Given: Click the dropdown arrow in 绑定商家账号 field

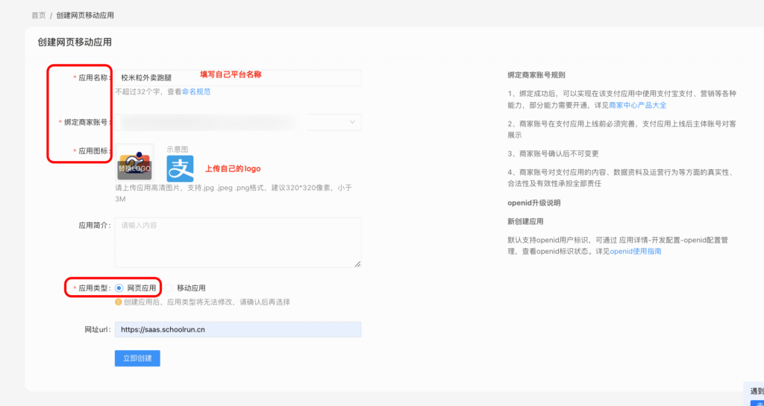Looking at the screenshot, I should tap(352, 122).
